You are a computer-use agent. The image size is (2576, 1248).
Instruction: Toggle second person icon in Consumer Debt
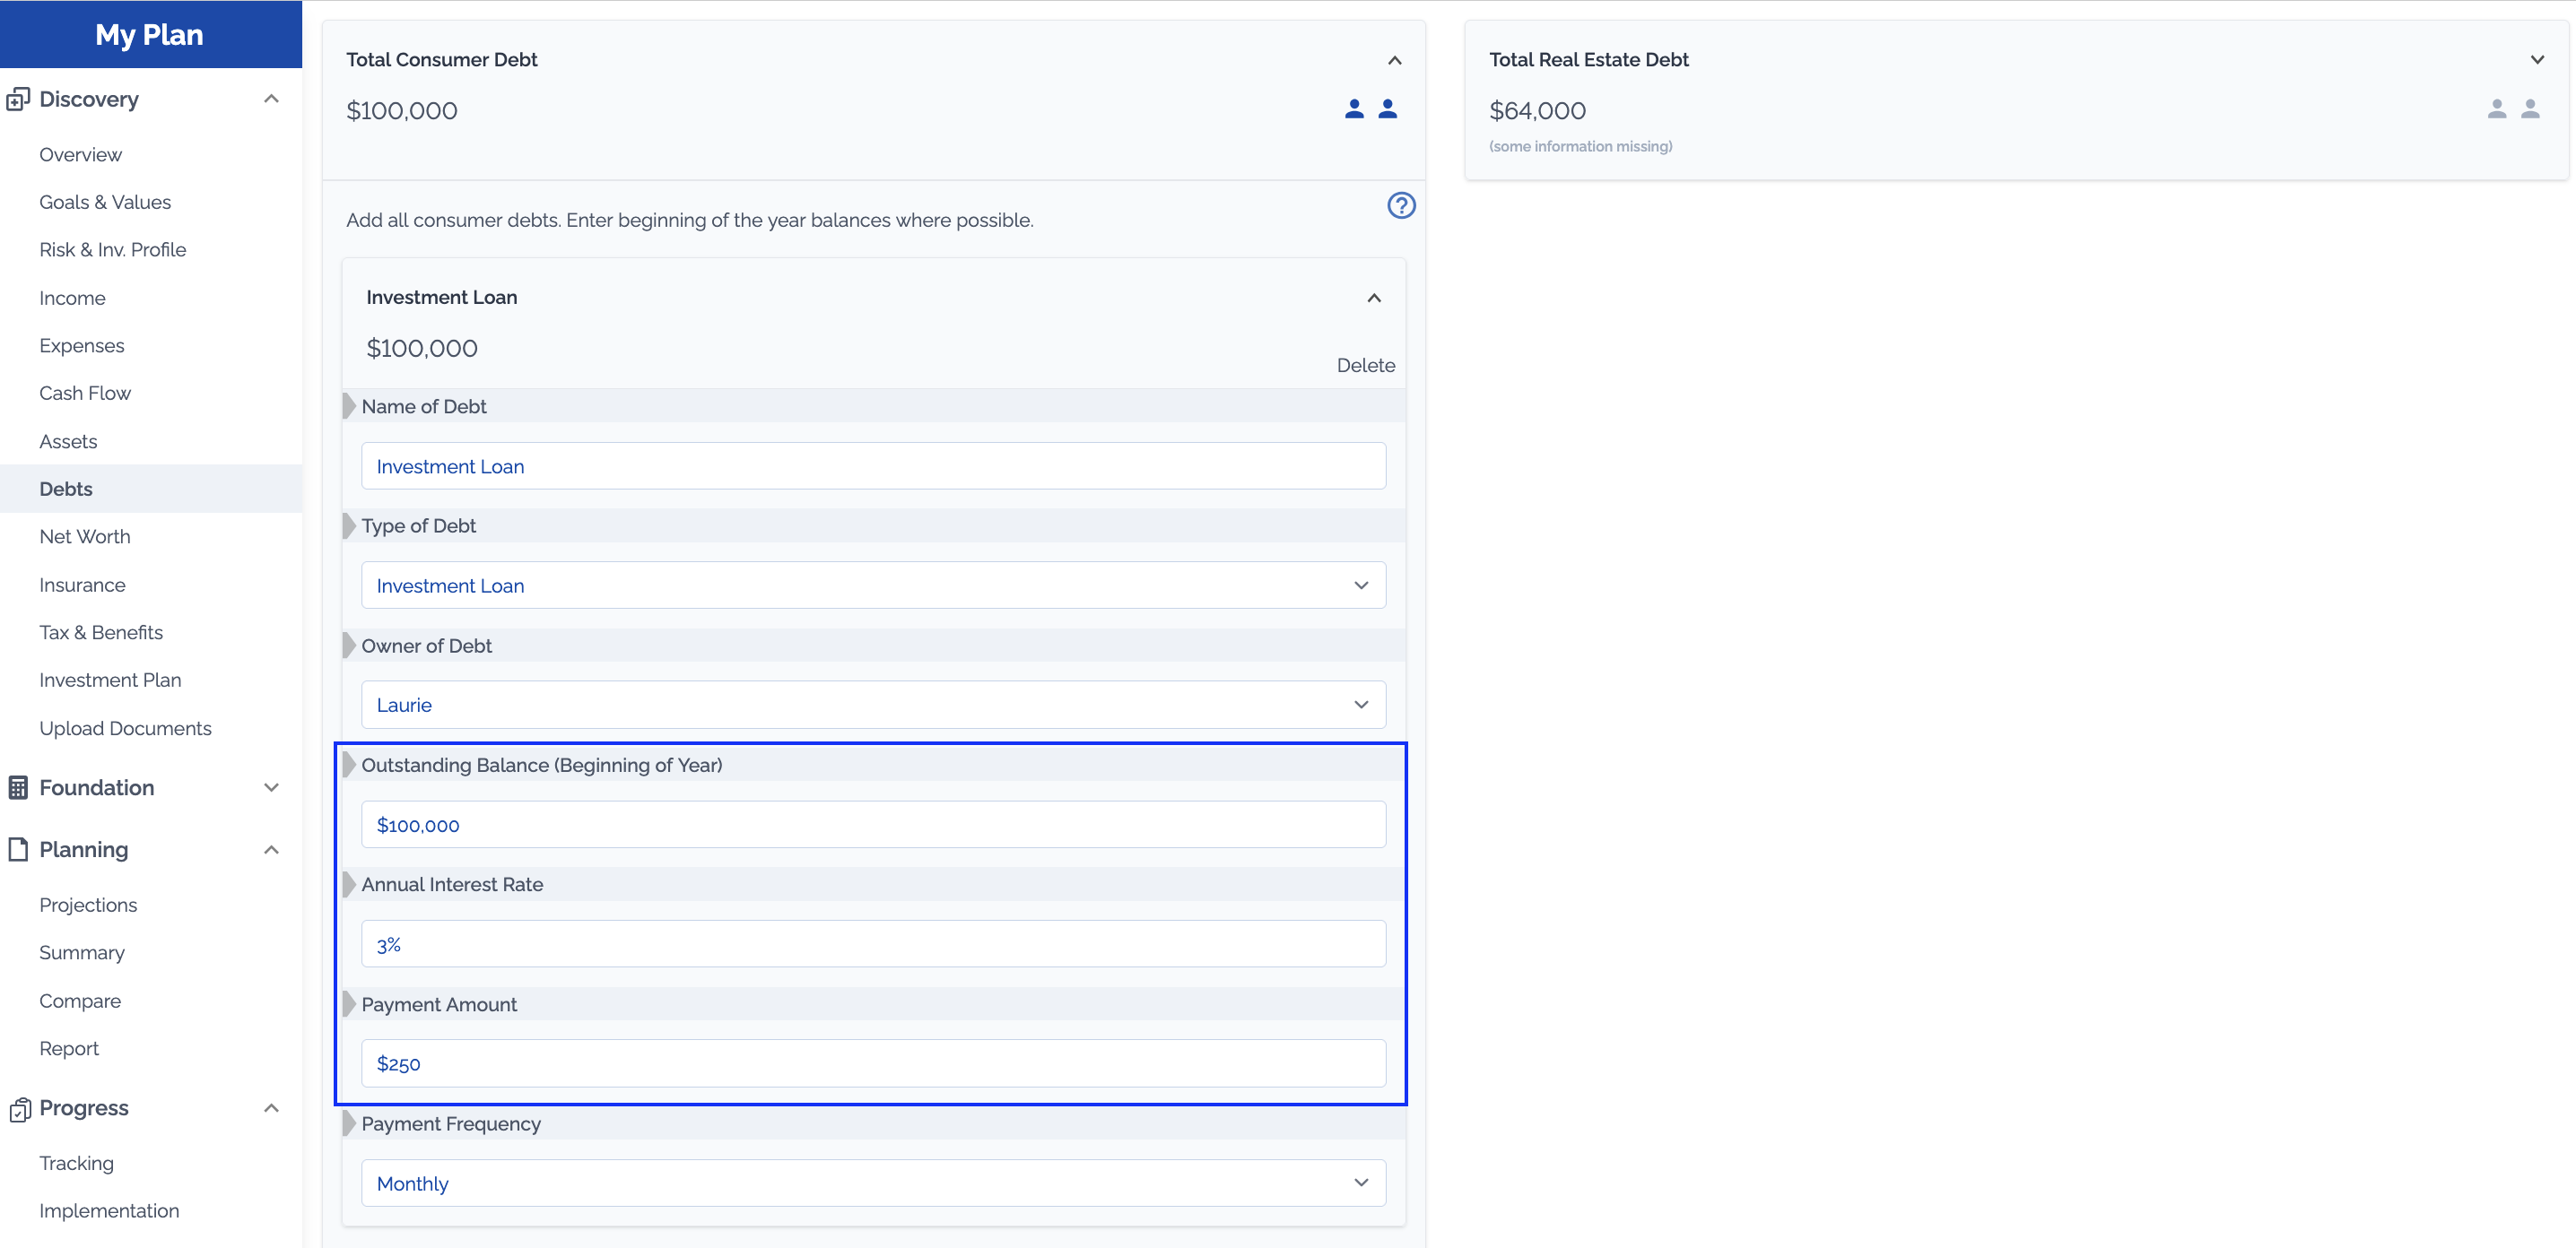[1387, 108]
